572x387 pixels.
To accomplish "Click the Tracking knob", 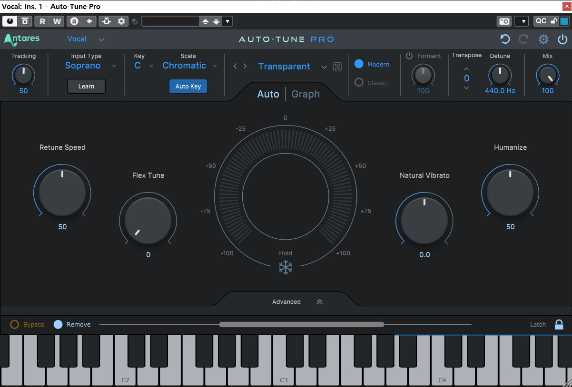I will click(23, 74).
